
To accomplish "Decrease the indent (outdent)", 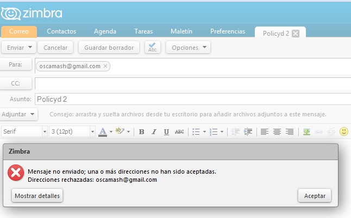I will (235, 132).
